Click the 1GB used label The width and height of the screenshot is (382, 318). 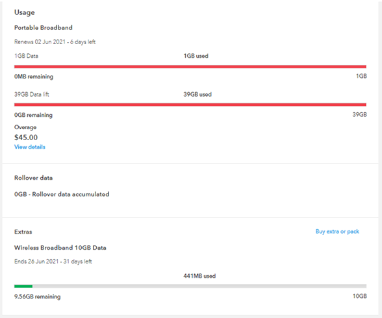tap(196, 56)
